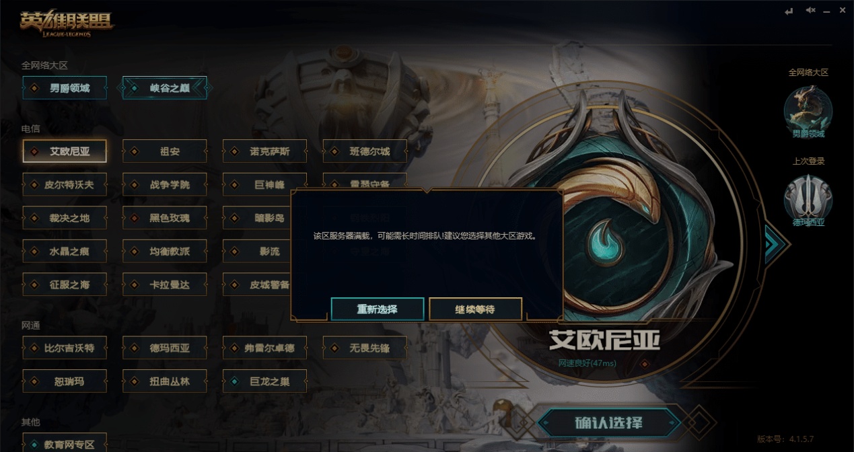Choose the 德玛西亚 last-login emblem icon
The height and width of the screenshot is (452, 854).
[808, 198]
